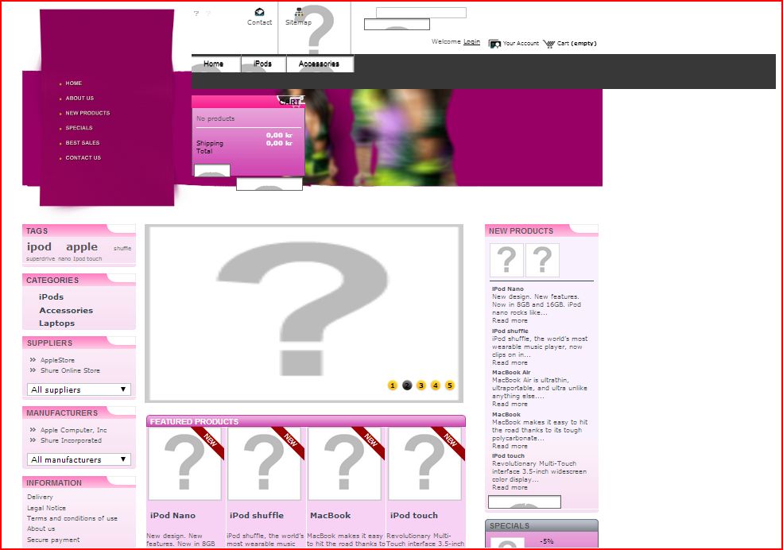Click Read more under MacBook Air
The image size is (783, 550).
pos(510,405)
